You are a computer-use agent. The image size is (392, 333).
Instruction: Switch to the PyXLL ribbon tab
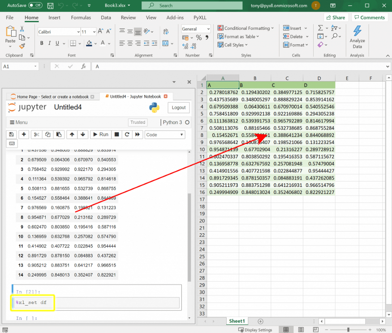[199, 18]
